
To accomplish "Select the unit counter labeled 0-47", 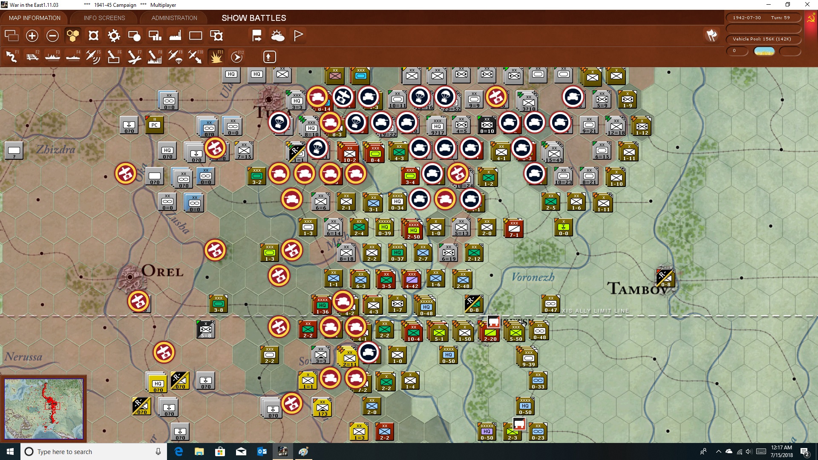I will (x=550, y=303).
